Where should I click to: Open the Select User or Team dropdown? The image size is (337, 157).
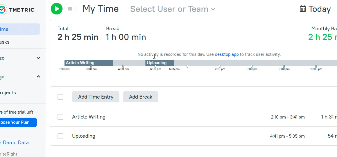172,9
